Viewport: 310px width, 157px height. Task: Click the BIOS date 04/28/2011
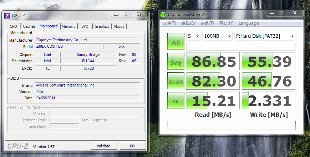(x=88, y=98)
